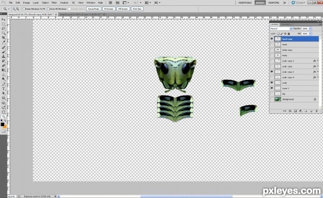Switch to the Channels panel tab
Image resolution: width=323 pixels, height=198 pixels.
coord(286,24)
